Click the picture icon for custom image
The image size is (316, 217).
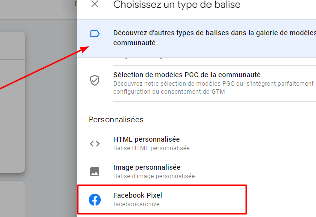point(95,172)
